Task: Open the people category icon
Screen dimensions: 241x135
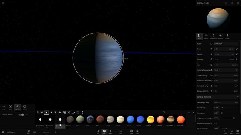Action: click(73, 112)
